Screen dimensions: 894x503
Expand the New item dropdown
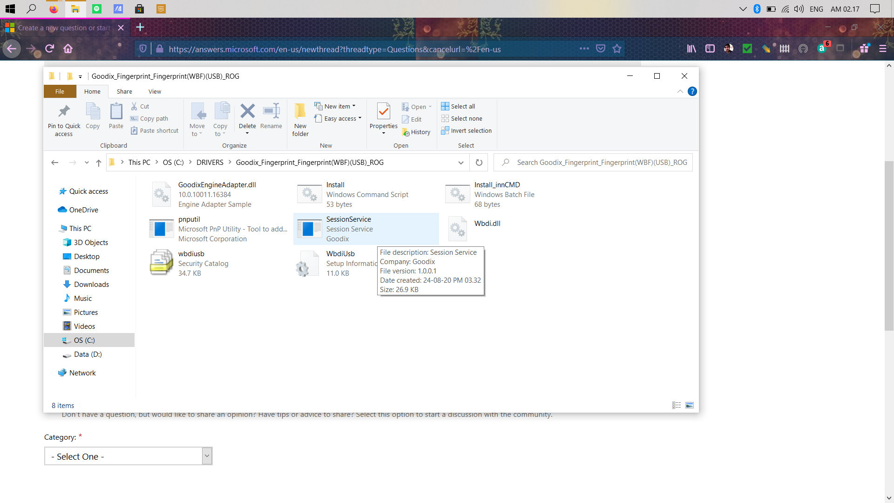pyautogui.click(x=354, y=106)
